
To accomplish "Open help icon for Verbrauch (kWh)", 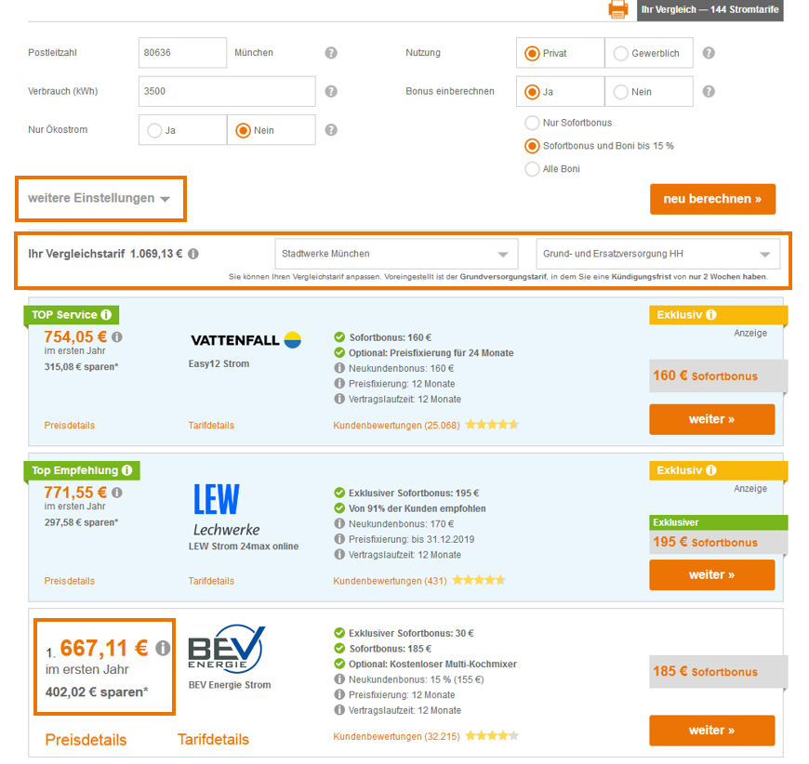I will coord(331,91).
